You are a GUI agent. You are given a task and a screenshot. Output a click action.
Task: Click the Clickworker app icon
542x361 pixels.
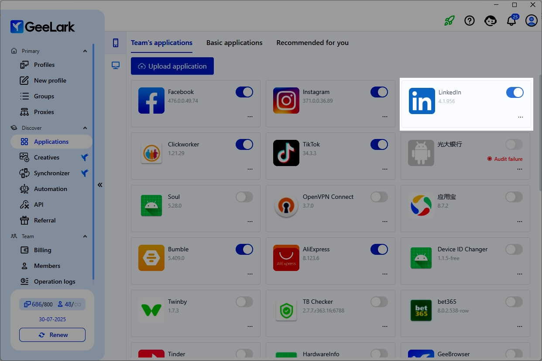[151, 153]
